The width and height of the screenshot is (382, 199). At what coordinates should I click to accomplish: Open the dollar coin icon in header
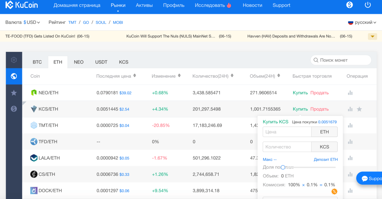pyautogui.click(x=349, y=4)
